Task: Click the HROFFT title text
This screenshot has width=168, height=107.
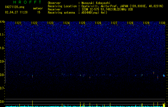Action: click(x=28, y=2)
